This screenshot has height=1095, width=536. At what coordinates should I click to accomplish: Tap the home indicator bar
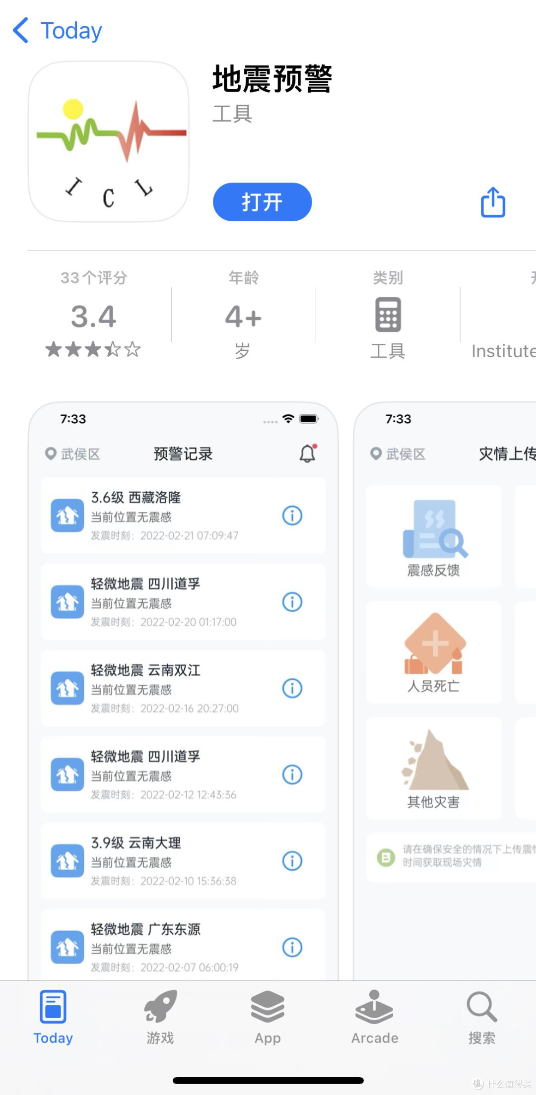[x=268, y=1080]
